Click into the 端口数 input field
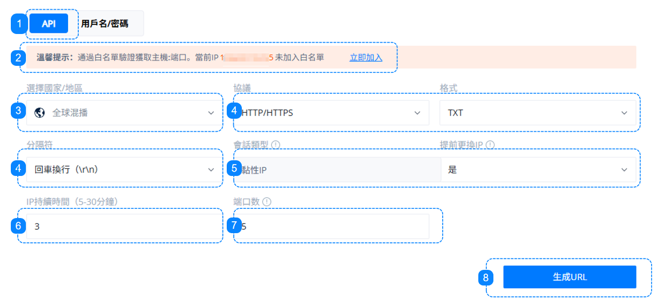The image size is (664, 306). click(335, 227)
